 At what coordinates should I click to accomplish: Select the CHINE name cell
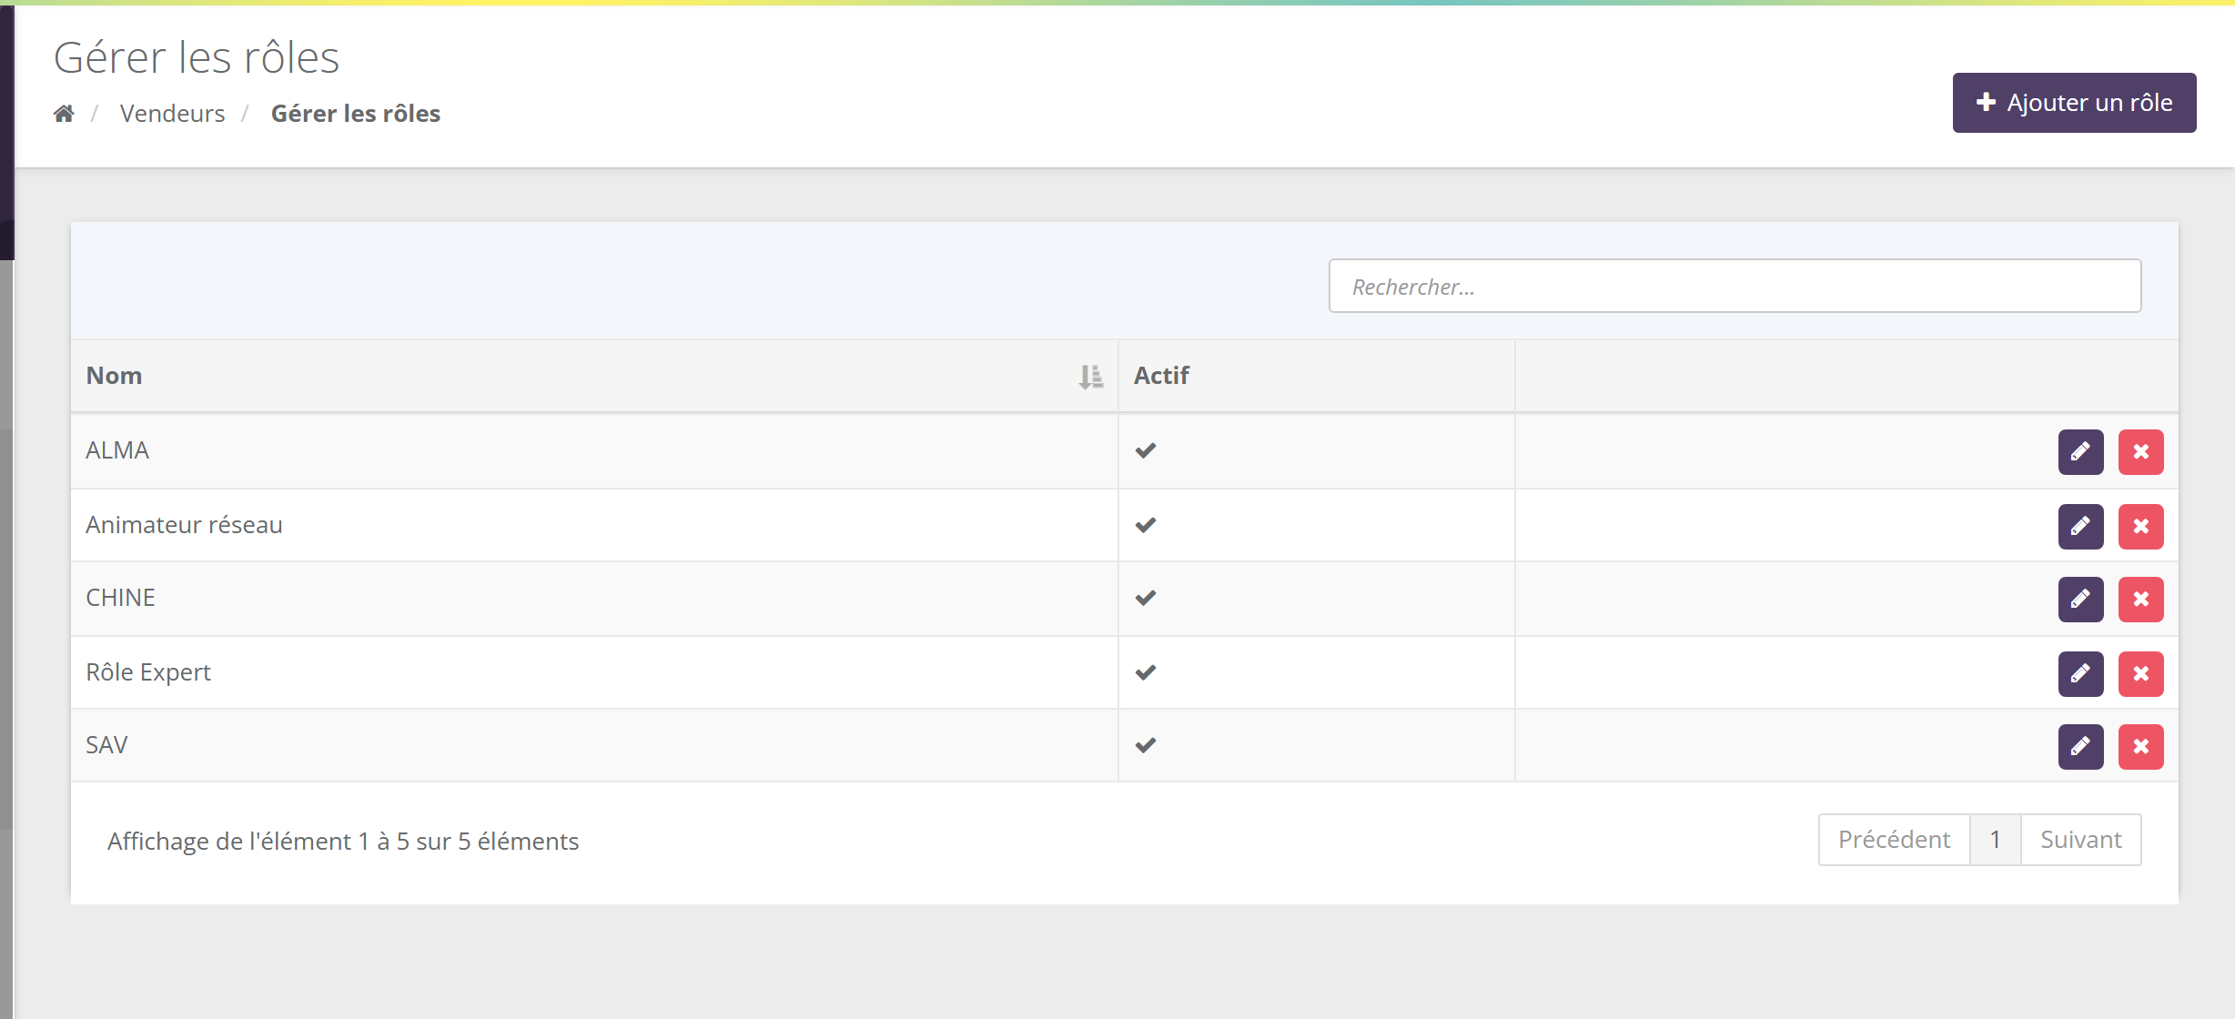pyautogui.click(x=594, y=599)
